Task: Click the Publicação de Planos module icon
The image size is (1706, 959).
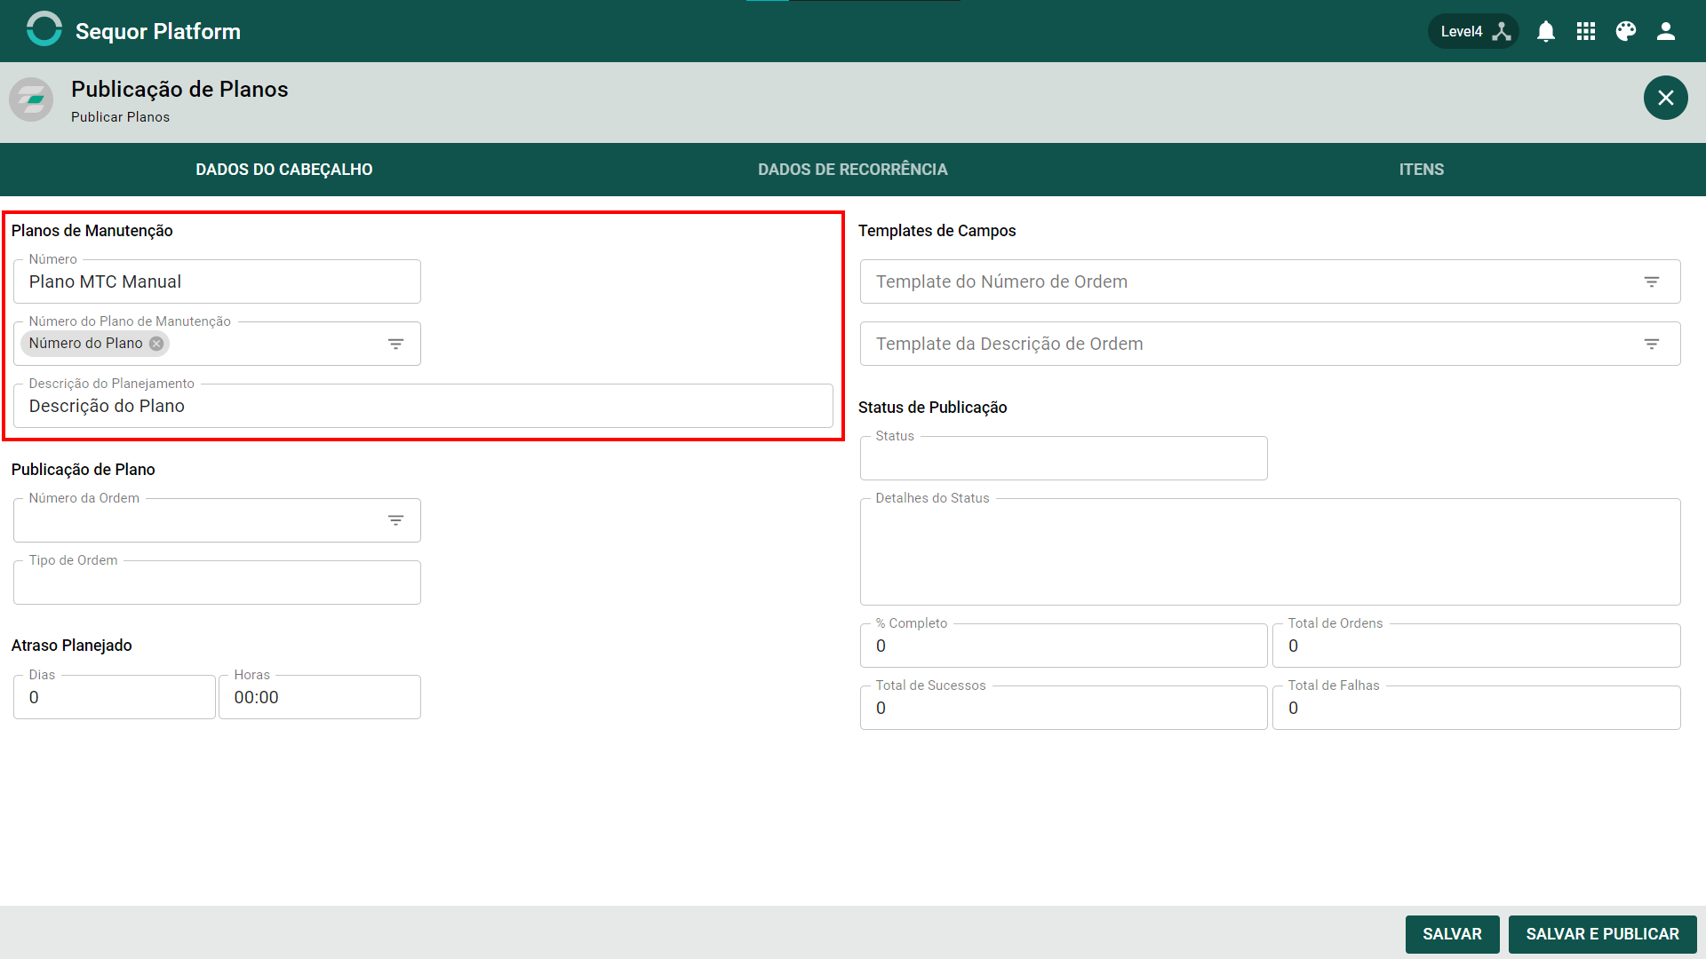Action: pos(31,99)
